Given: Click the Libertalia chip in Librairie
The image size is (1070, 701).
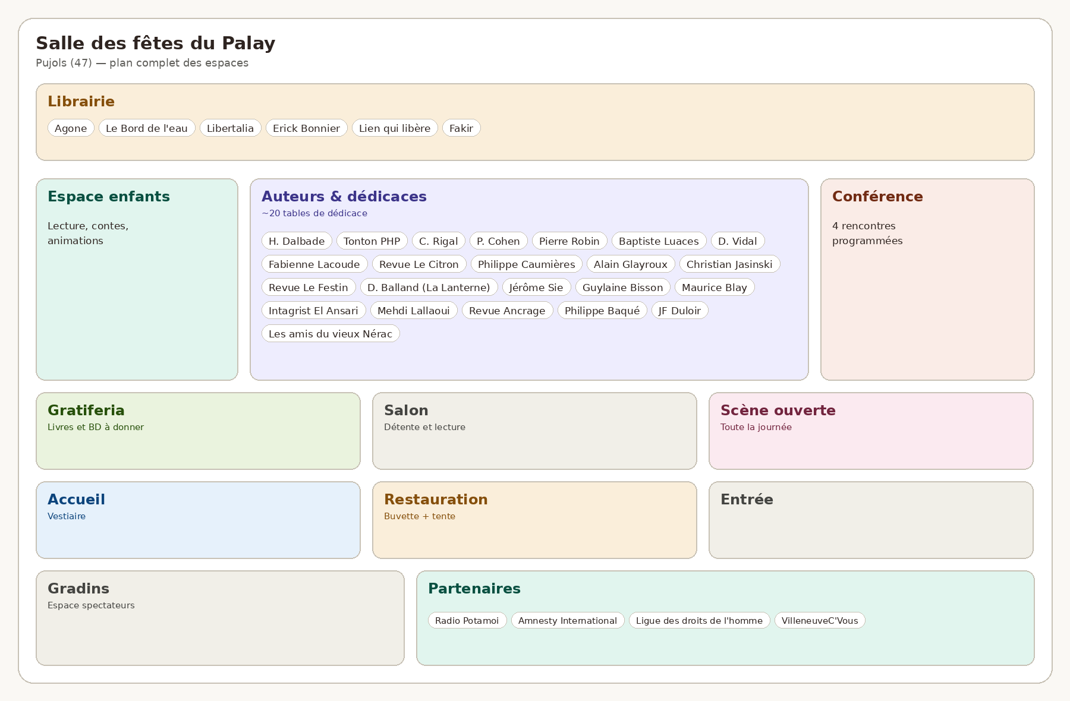Looking at the screenshot, I should (231, 128).
